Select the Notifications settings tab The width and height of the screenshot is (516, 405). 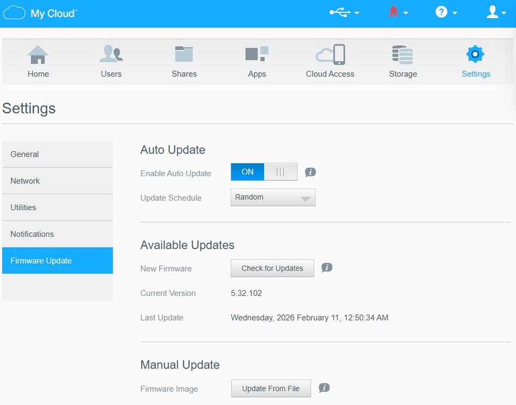[58, 234]
